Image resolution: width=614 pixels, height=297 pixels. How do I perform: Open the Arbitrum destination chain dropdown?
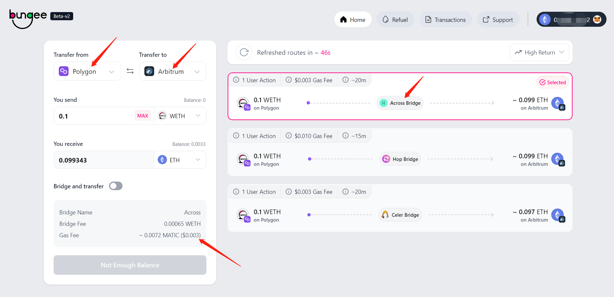tap(173, 71)
